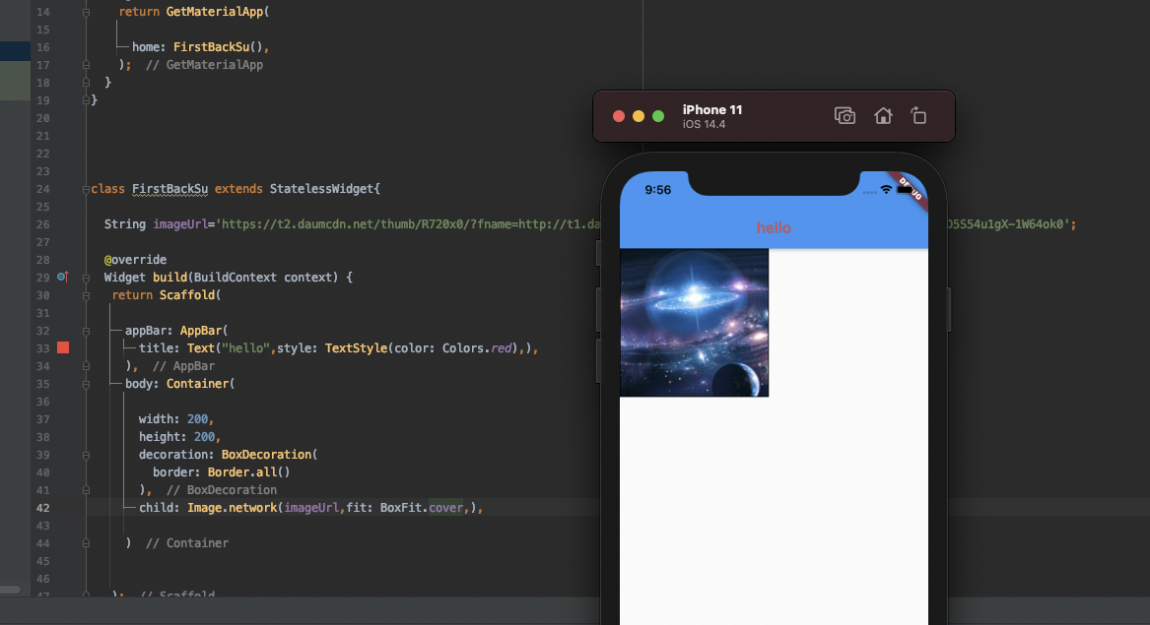Image resolution: width=1150 pixels, height=625 pixels.
Task: Click the 9:56 clock in simulator status bar
Action: tap(658, 190)
